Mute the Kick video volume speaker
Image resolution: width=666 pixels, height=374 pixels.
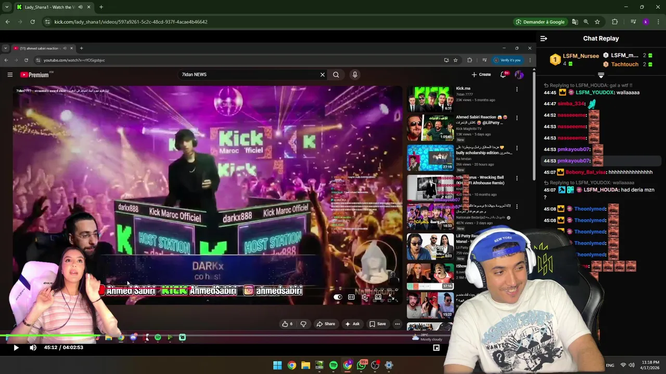(x=33, y=348)
